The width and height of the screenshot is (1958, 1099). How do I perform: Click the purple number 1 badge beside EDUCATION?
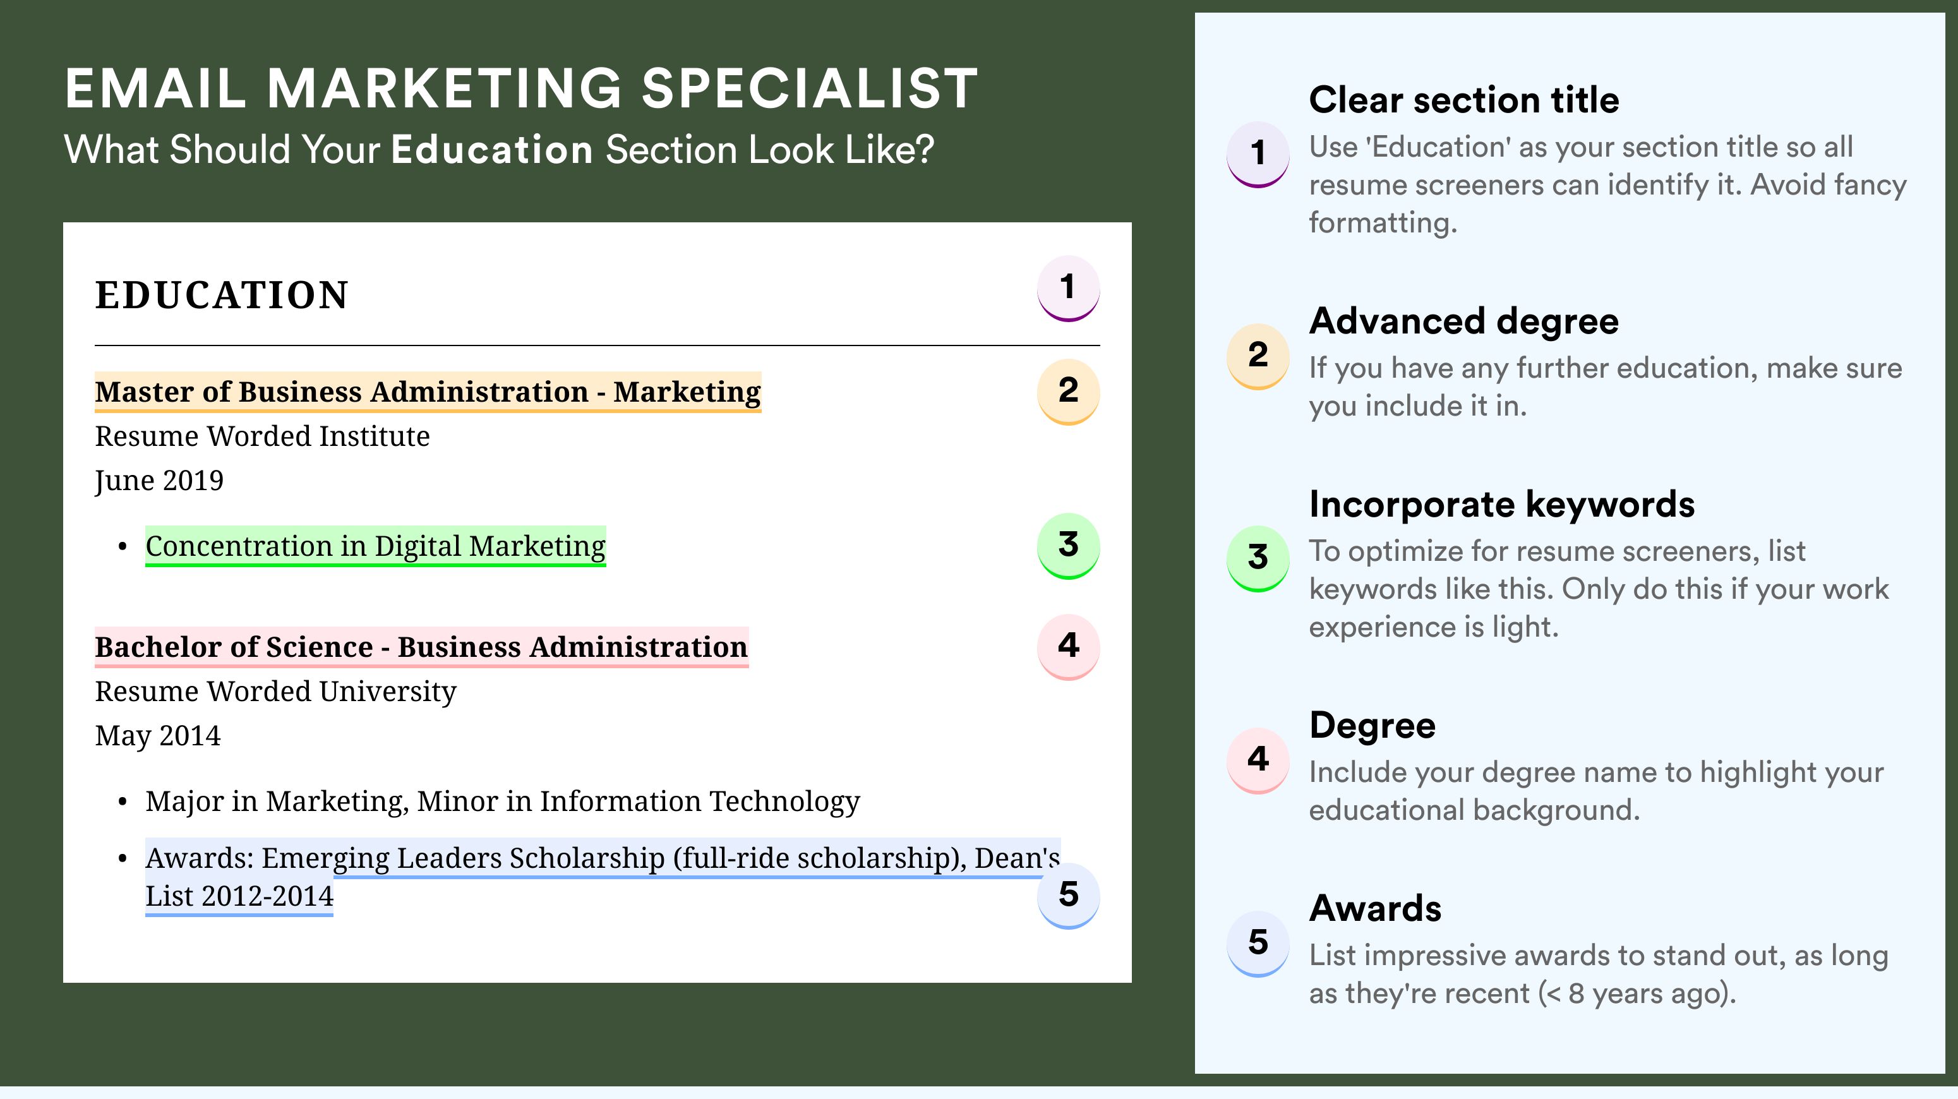click(x=1068, y=288)
